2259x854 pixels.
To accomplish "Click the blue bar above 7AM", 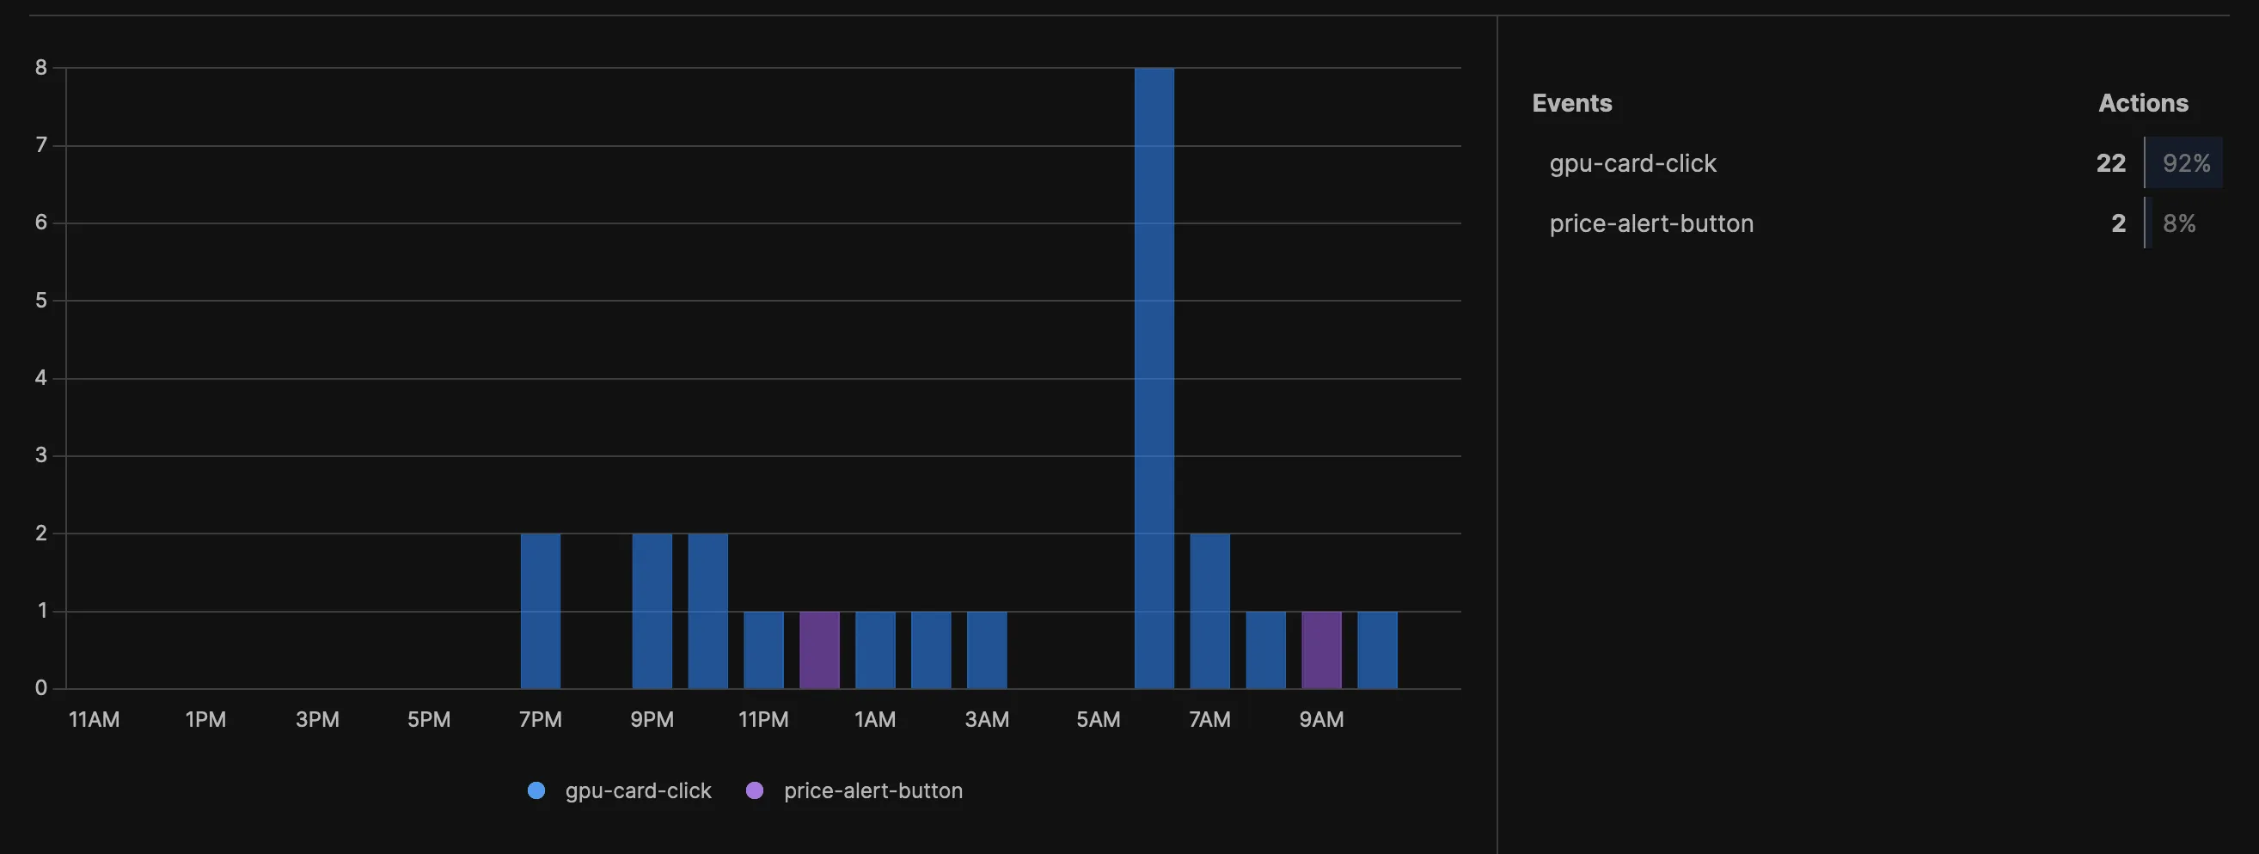I will tap(1209, 610).
